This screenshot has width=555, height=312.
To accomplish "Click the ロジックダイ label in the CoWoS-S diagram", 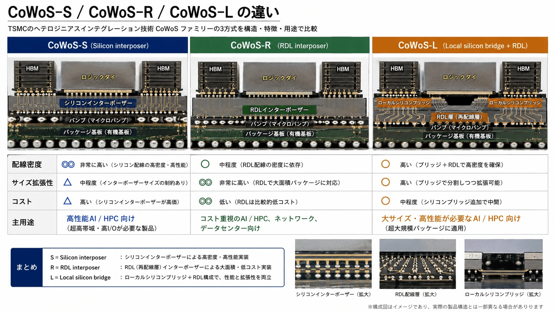I will click(x=98, y=77).
